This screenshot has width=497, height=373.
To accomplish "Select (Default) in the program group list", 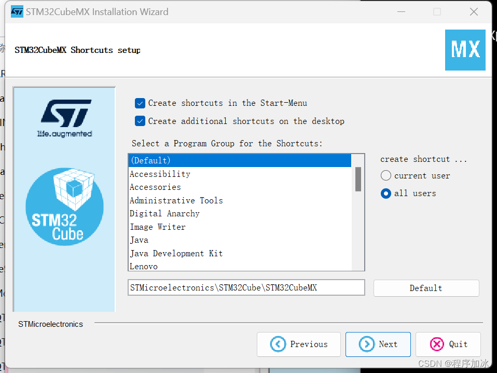I will pos(240,161).
